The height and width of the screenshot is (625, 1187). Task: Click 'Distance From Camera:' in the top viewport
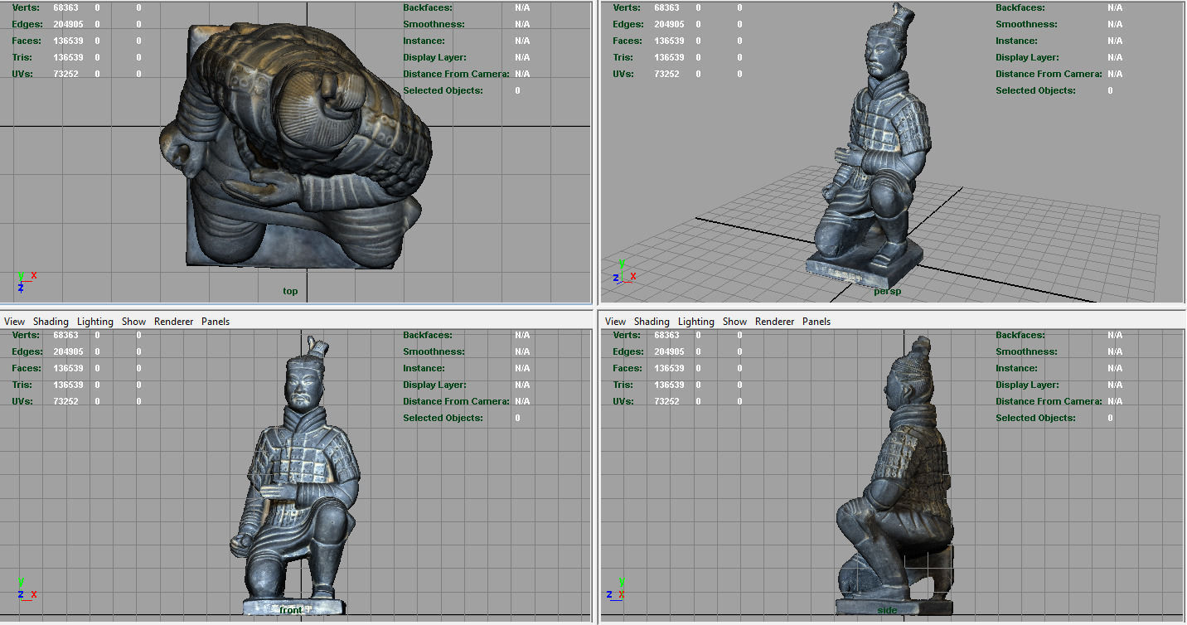point(456,74)
